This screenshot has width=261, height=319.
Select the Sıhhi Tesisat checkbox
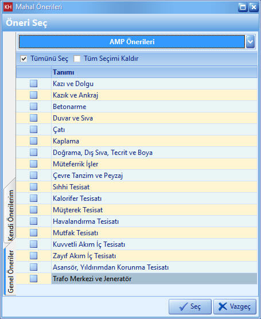(x=34, y=187)
